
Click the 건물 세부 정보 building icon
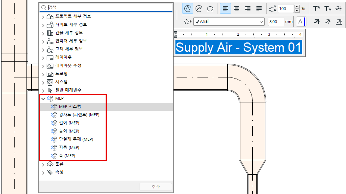(x=50, y=33)
